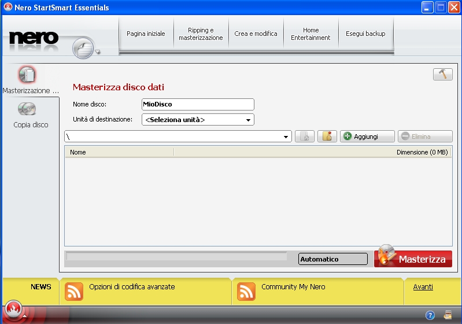Switch to the Esegui backup tab

click(365, 34)
